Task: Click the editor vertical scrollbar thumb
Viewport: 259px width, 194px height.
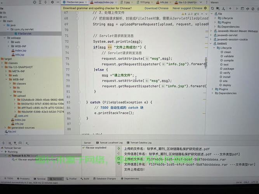Action: coord(206,63)
